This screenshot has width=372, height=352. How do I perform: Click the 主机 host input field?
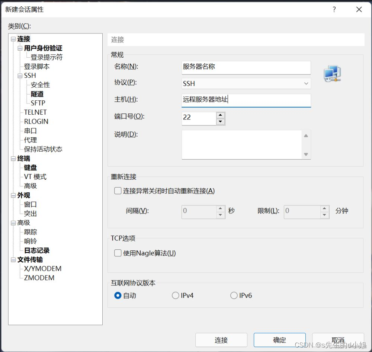click(246, 100)
